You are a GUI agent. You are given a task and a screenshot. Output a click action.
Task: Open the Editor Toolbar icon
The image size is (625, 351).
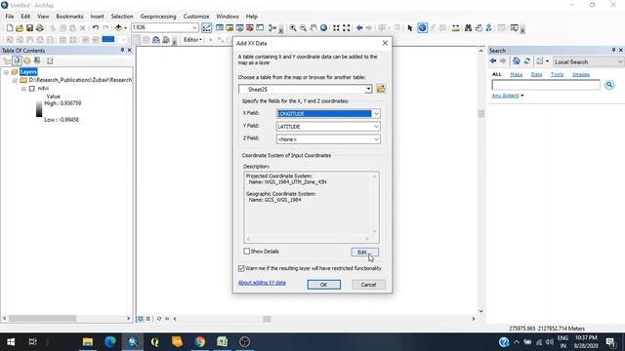tap(206, 28)
